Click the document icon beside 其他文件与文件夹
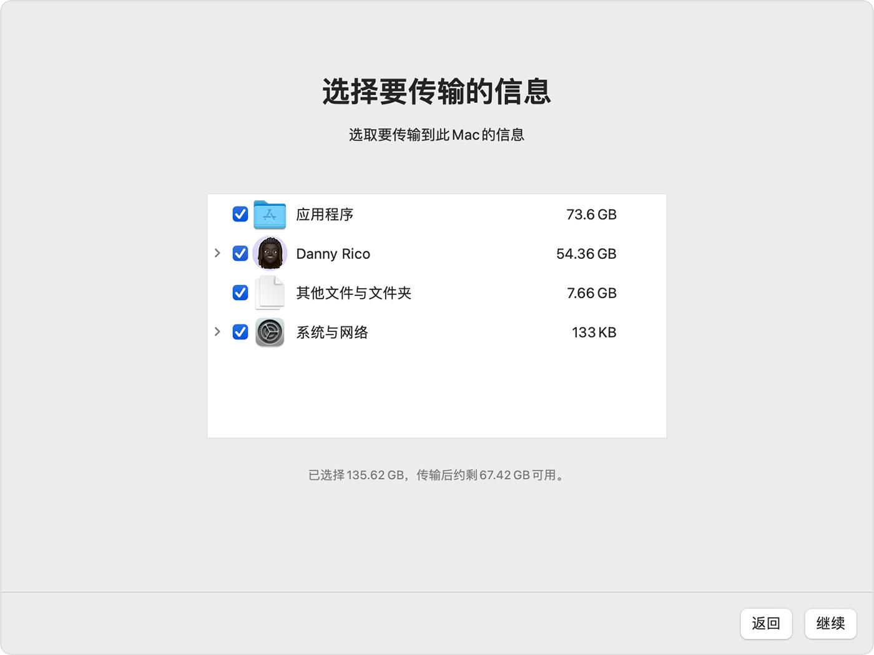 270,293
